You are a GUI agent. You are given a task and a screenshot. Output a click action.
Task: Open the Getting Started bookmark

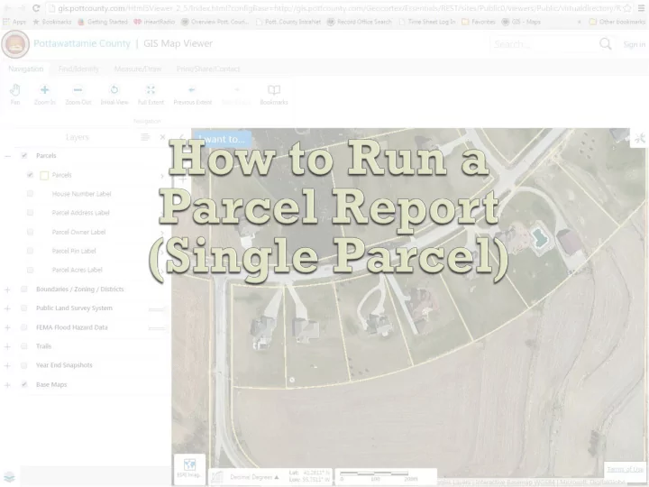(x=103, y=22)
